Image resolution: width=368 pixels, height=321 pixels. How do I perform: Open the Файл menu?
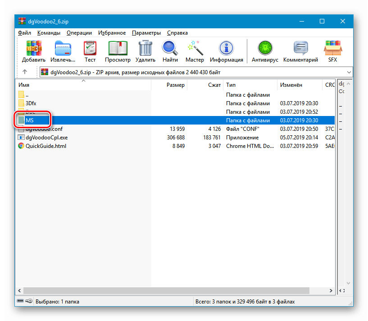pos(25,33)
